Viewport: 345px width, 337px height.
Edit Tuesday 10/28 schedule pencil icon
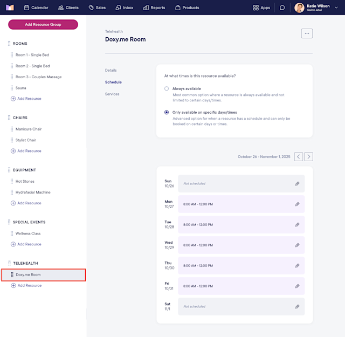297,224
